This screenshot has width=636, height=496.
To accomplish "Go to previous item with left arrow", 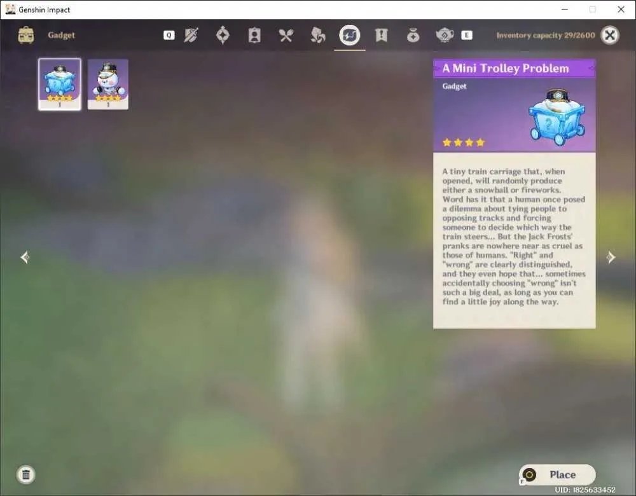I will (25, 257).
